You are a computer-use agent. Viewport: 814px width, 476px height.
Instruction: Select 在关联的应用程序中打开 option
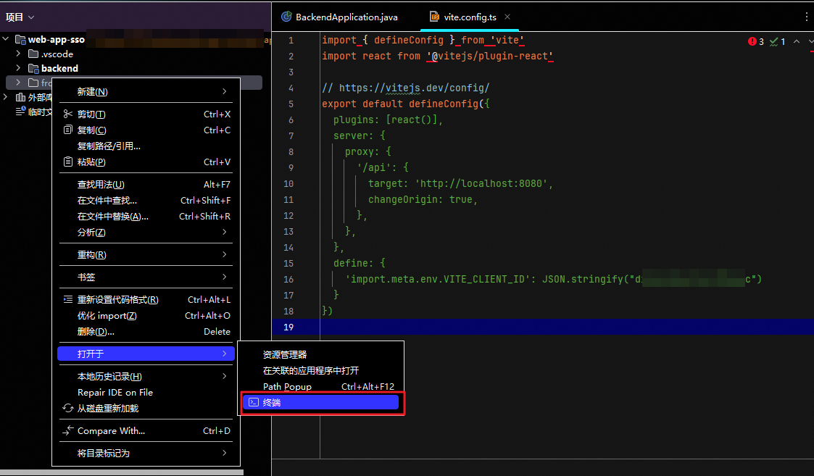coord(320,371)
